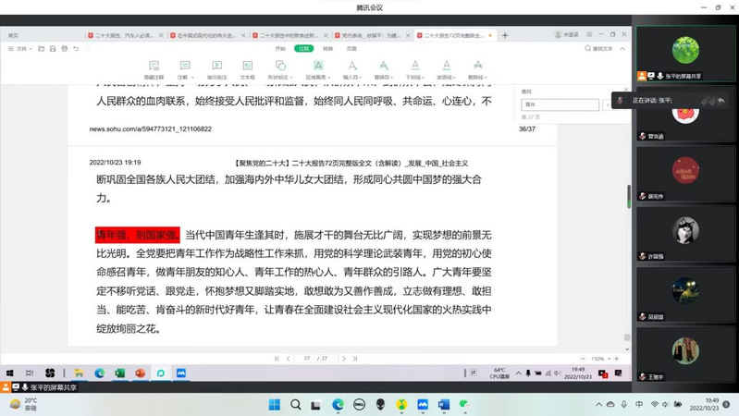Click the 查找文本 search text box

pyautogui.click(x=601, y=48)
